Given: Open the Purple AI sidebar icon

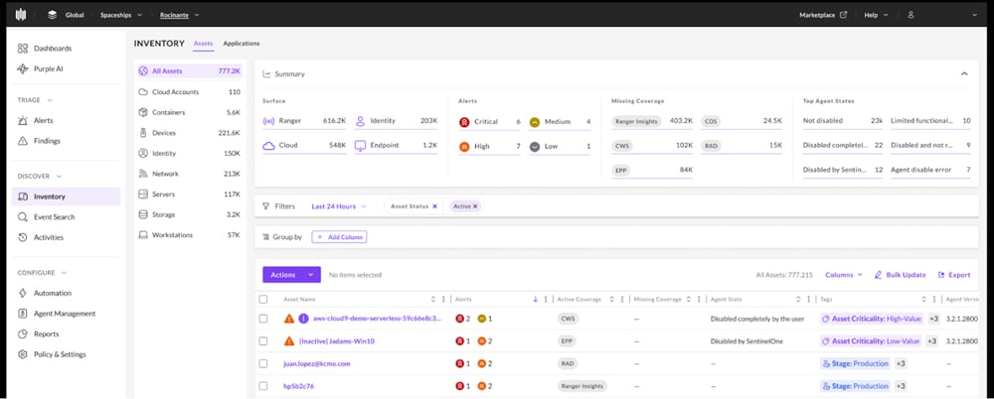Looking at the screenshot, I should (x=24, y=68).
